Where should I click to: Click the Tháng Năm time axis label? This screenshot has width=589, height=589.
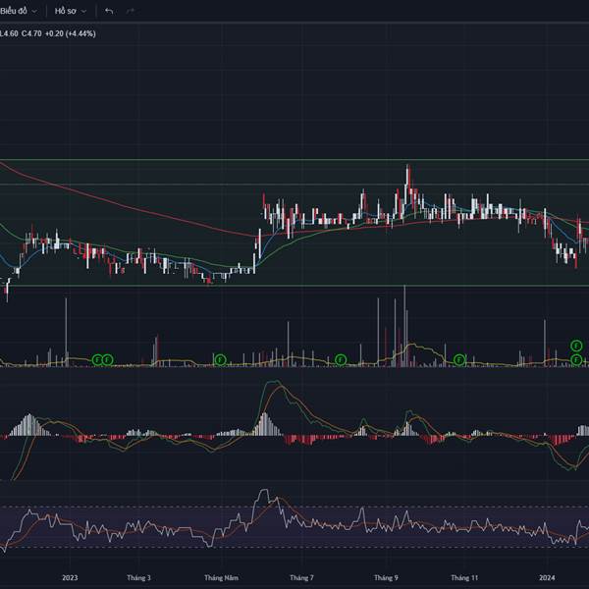click(221, 577)
